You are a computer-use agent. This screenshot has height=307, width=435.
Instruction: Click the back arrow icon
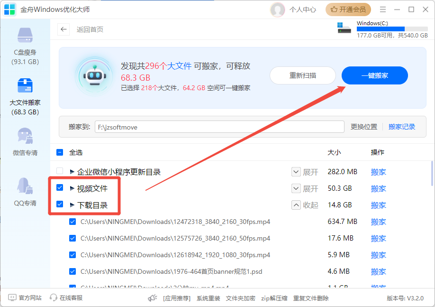click(x=63, y=29)
